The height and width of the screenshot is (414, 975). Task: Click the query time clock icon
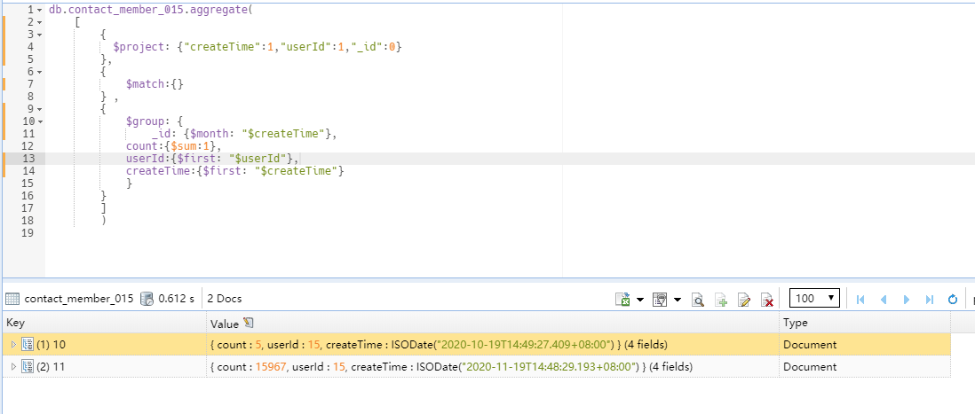147,299
